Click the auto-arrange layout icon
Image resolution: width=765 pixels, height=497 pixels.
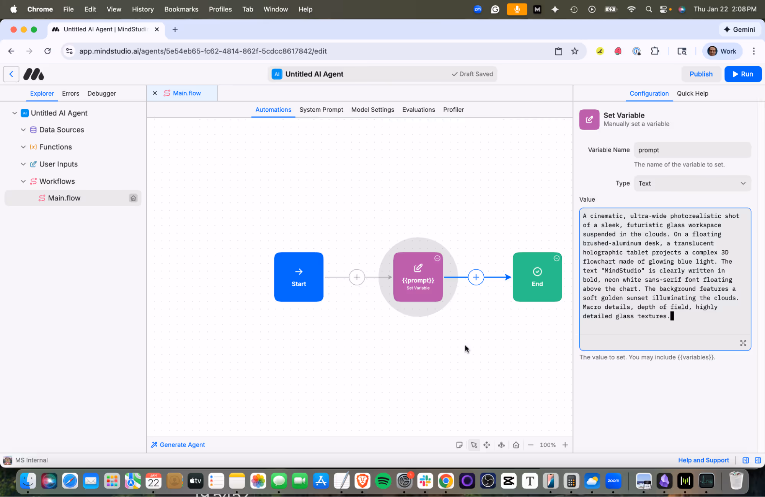pyautogui.click(x=501, y=445)
